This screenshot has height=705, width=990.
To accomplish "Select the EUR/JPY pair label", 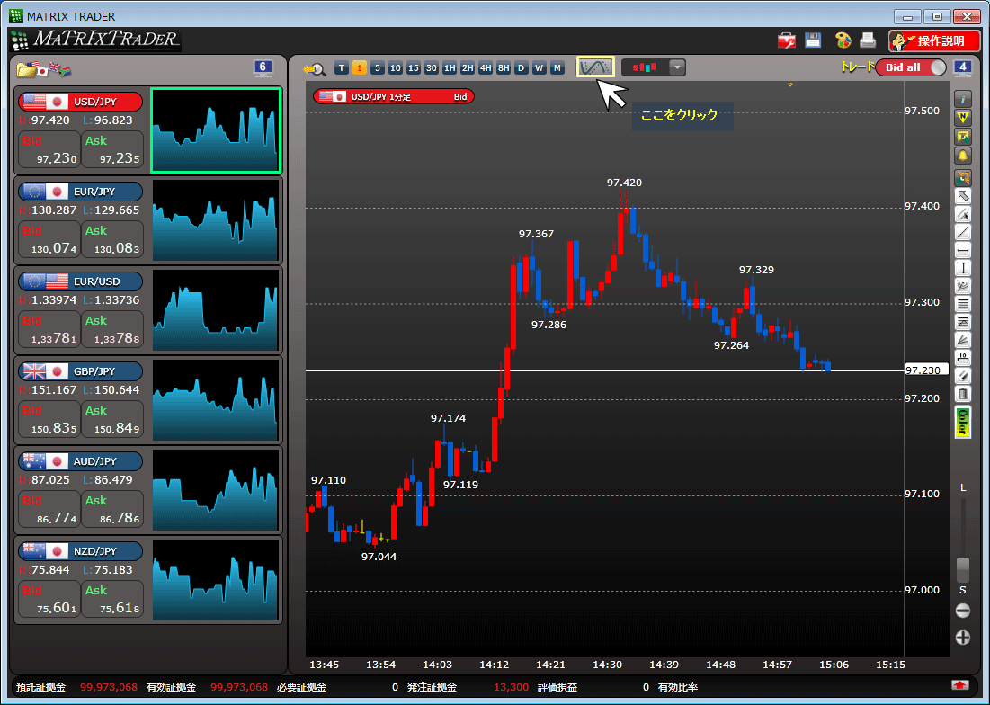I will coord(80,192).
